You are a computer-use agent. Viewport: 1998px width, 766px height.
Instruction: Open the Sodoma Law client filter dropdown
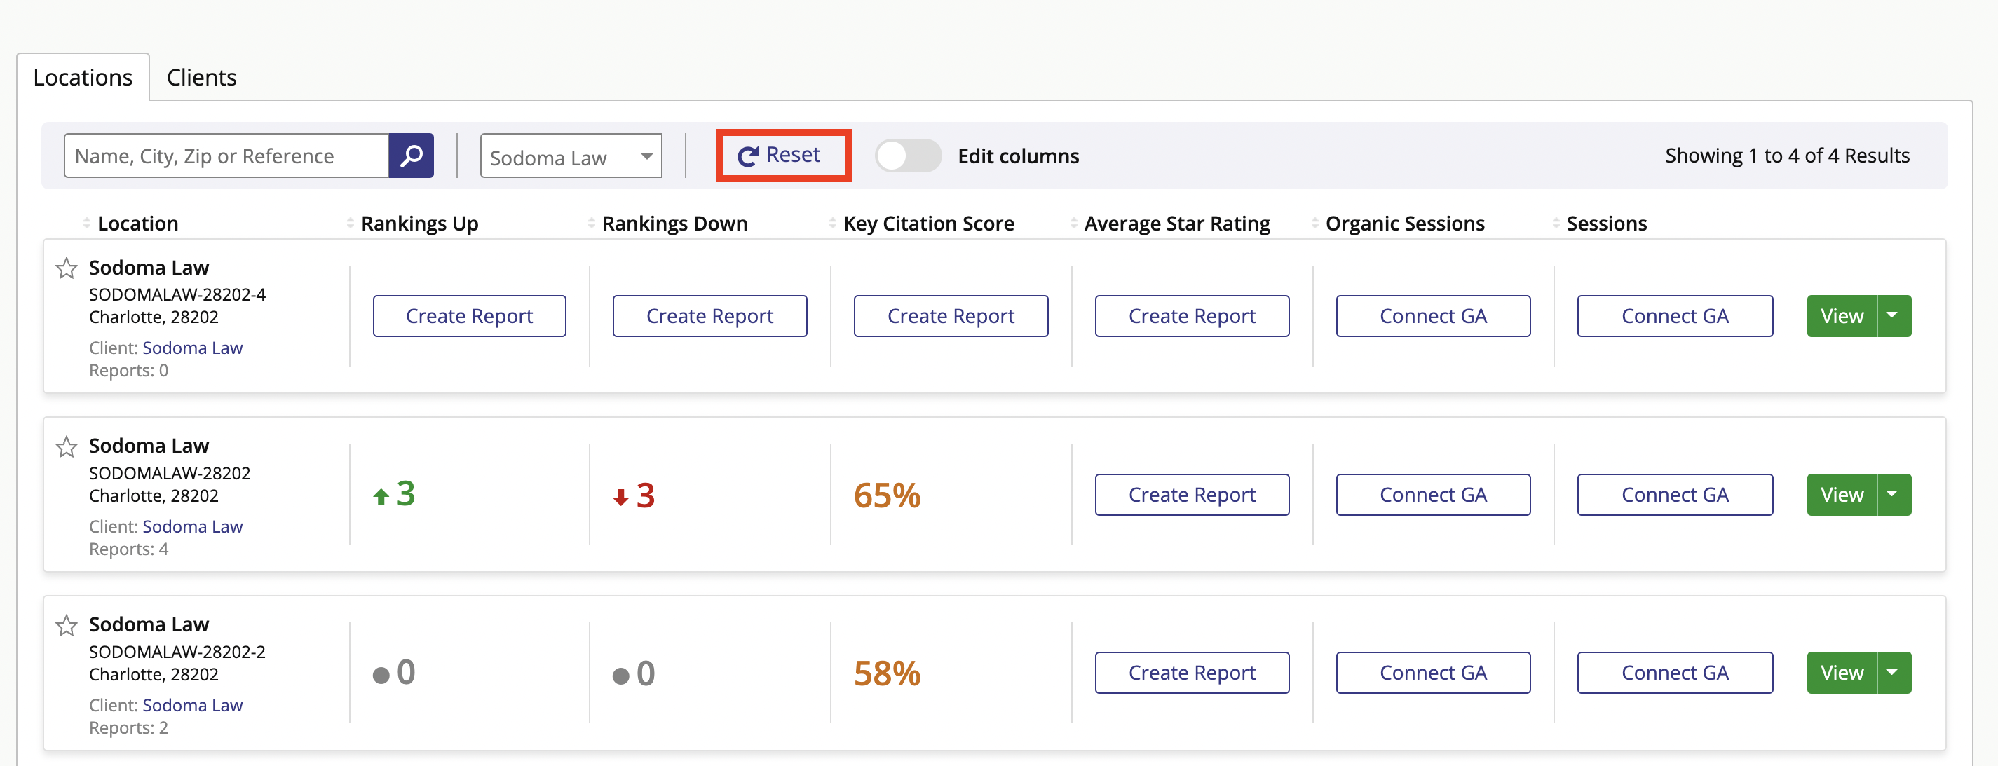571,156
